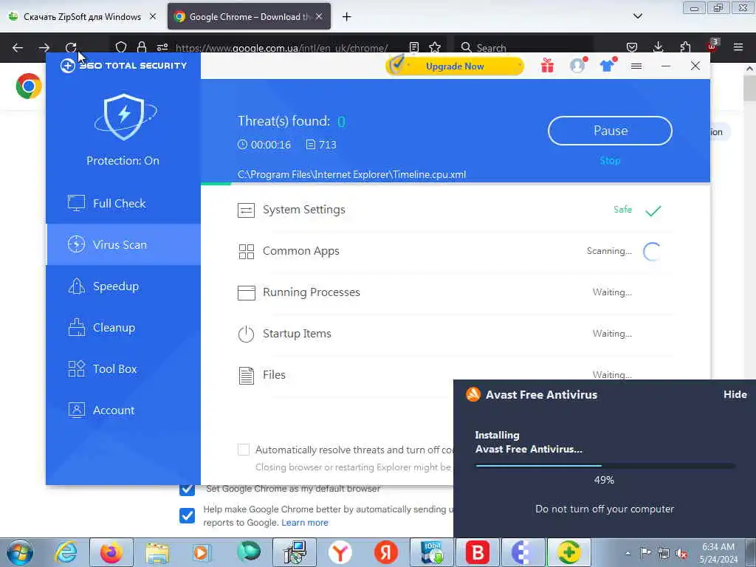Stop the virus scan
This screenshot has height=567, width=756.
click(x=610, y=160)
